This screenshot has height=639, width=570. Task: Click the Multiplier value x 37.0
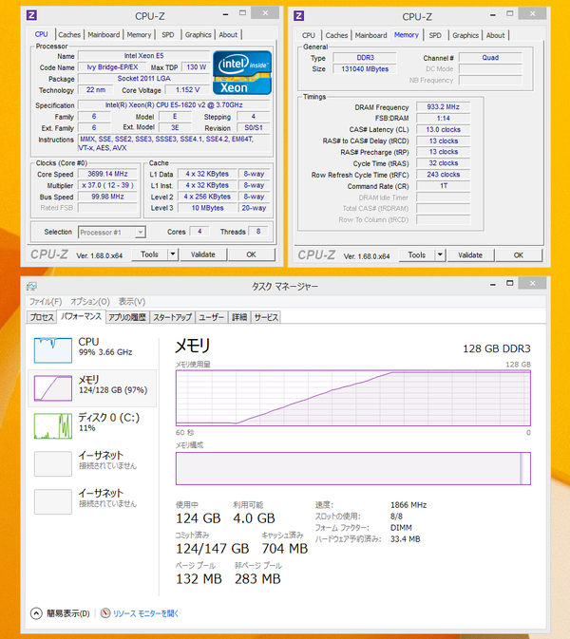[107, 185]
